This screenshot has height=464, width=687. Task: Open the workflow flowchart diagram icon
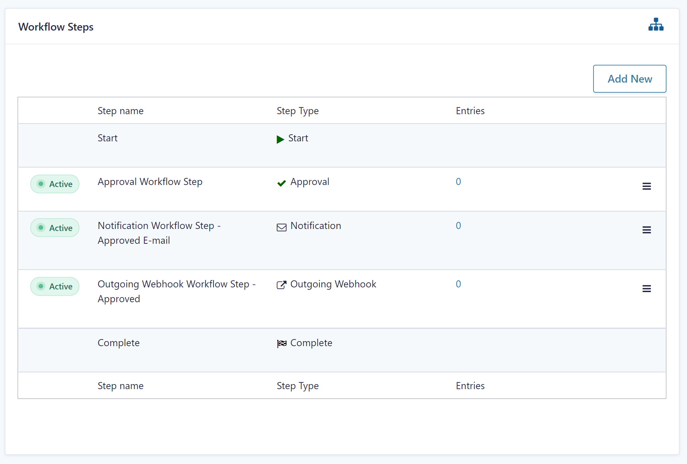click(x=656, y=25)
